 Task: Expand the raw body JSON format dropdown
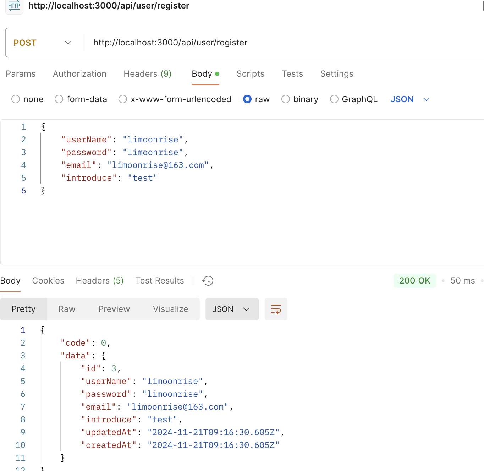tap(410, 99)
